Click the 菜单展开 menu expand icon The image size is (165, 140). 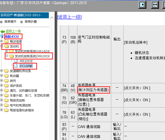1,22
